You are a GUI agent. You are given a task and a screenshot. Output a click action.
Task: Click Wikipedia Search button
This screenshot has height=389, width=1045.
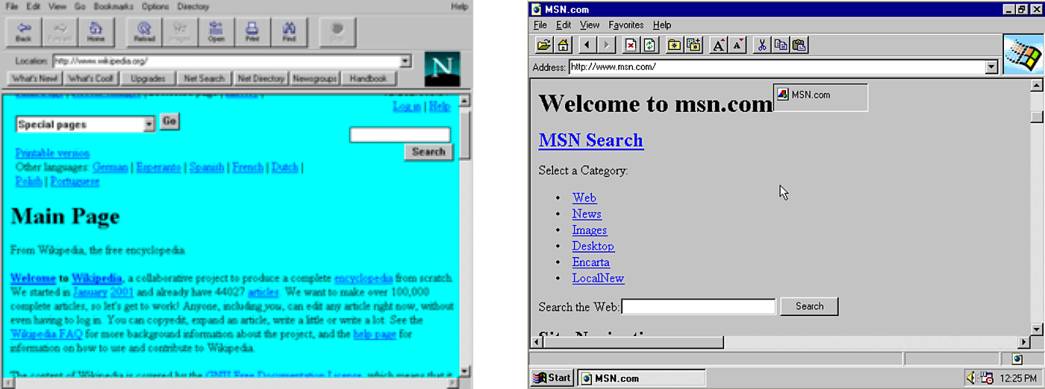[428, 151]
